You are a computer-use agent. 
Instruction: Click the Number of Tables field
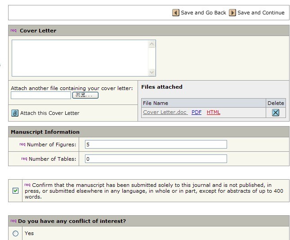(156, 159)
